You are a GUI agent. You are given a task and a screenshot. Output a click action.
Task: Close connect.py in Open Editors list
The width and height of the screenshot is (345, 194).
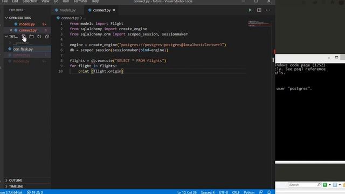[11, 30]
